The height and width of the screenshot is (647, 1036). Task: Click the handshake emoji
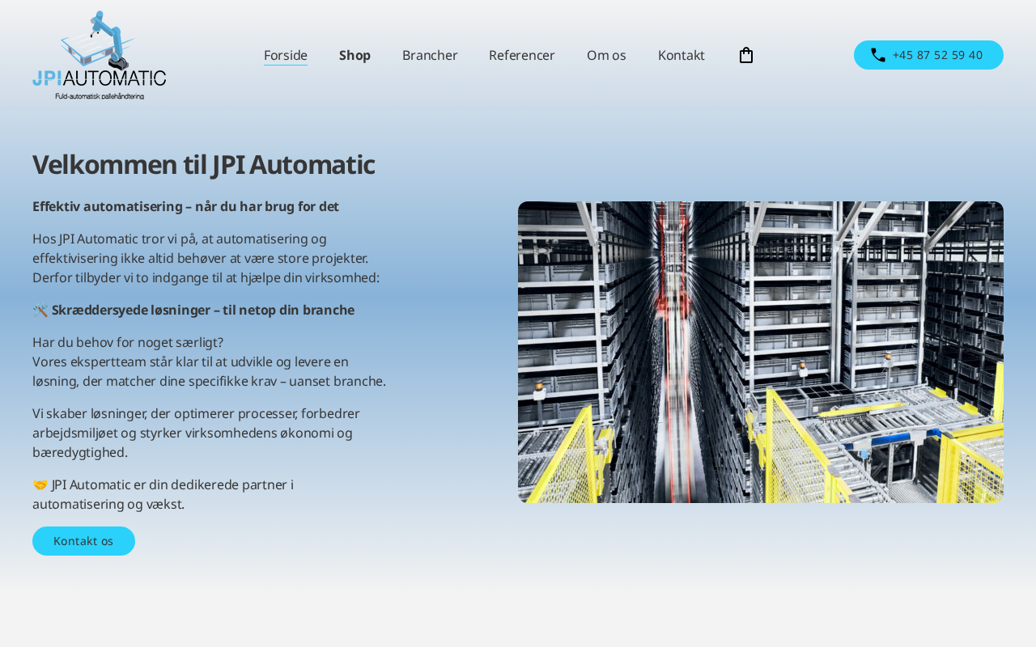click(x=40, y=485)
